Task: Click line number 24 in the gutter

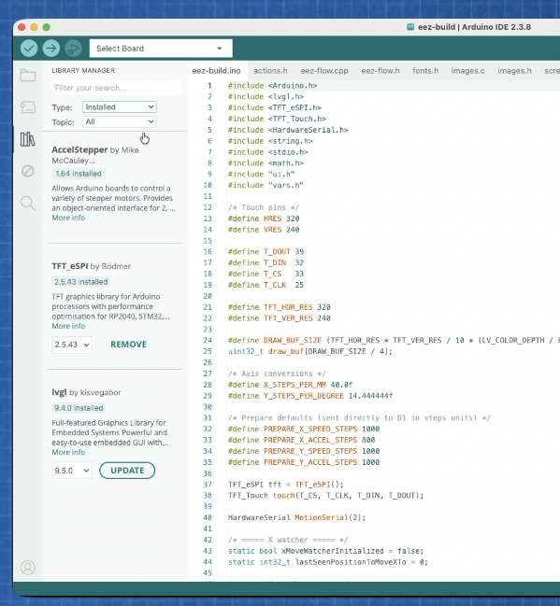Action: pos(208,340)
